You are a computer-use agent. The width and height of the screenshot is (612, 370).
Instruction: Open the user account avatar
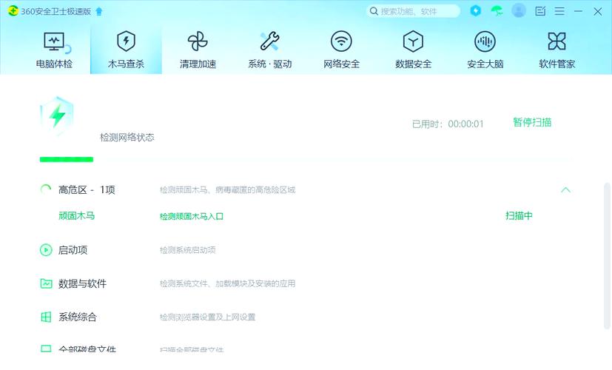(x=519, y=11)
